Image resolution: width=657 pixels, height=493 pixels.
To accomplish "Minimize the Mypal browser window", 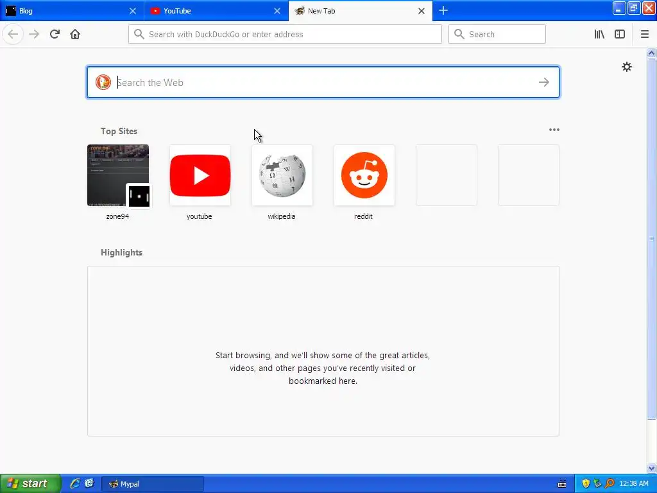I will [619, 8].
